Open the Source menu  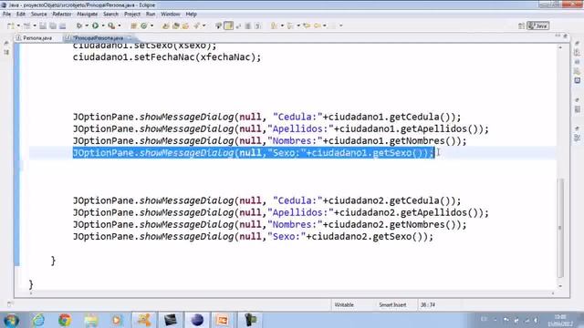click(38, 15)
